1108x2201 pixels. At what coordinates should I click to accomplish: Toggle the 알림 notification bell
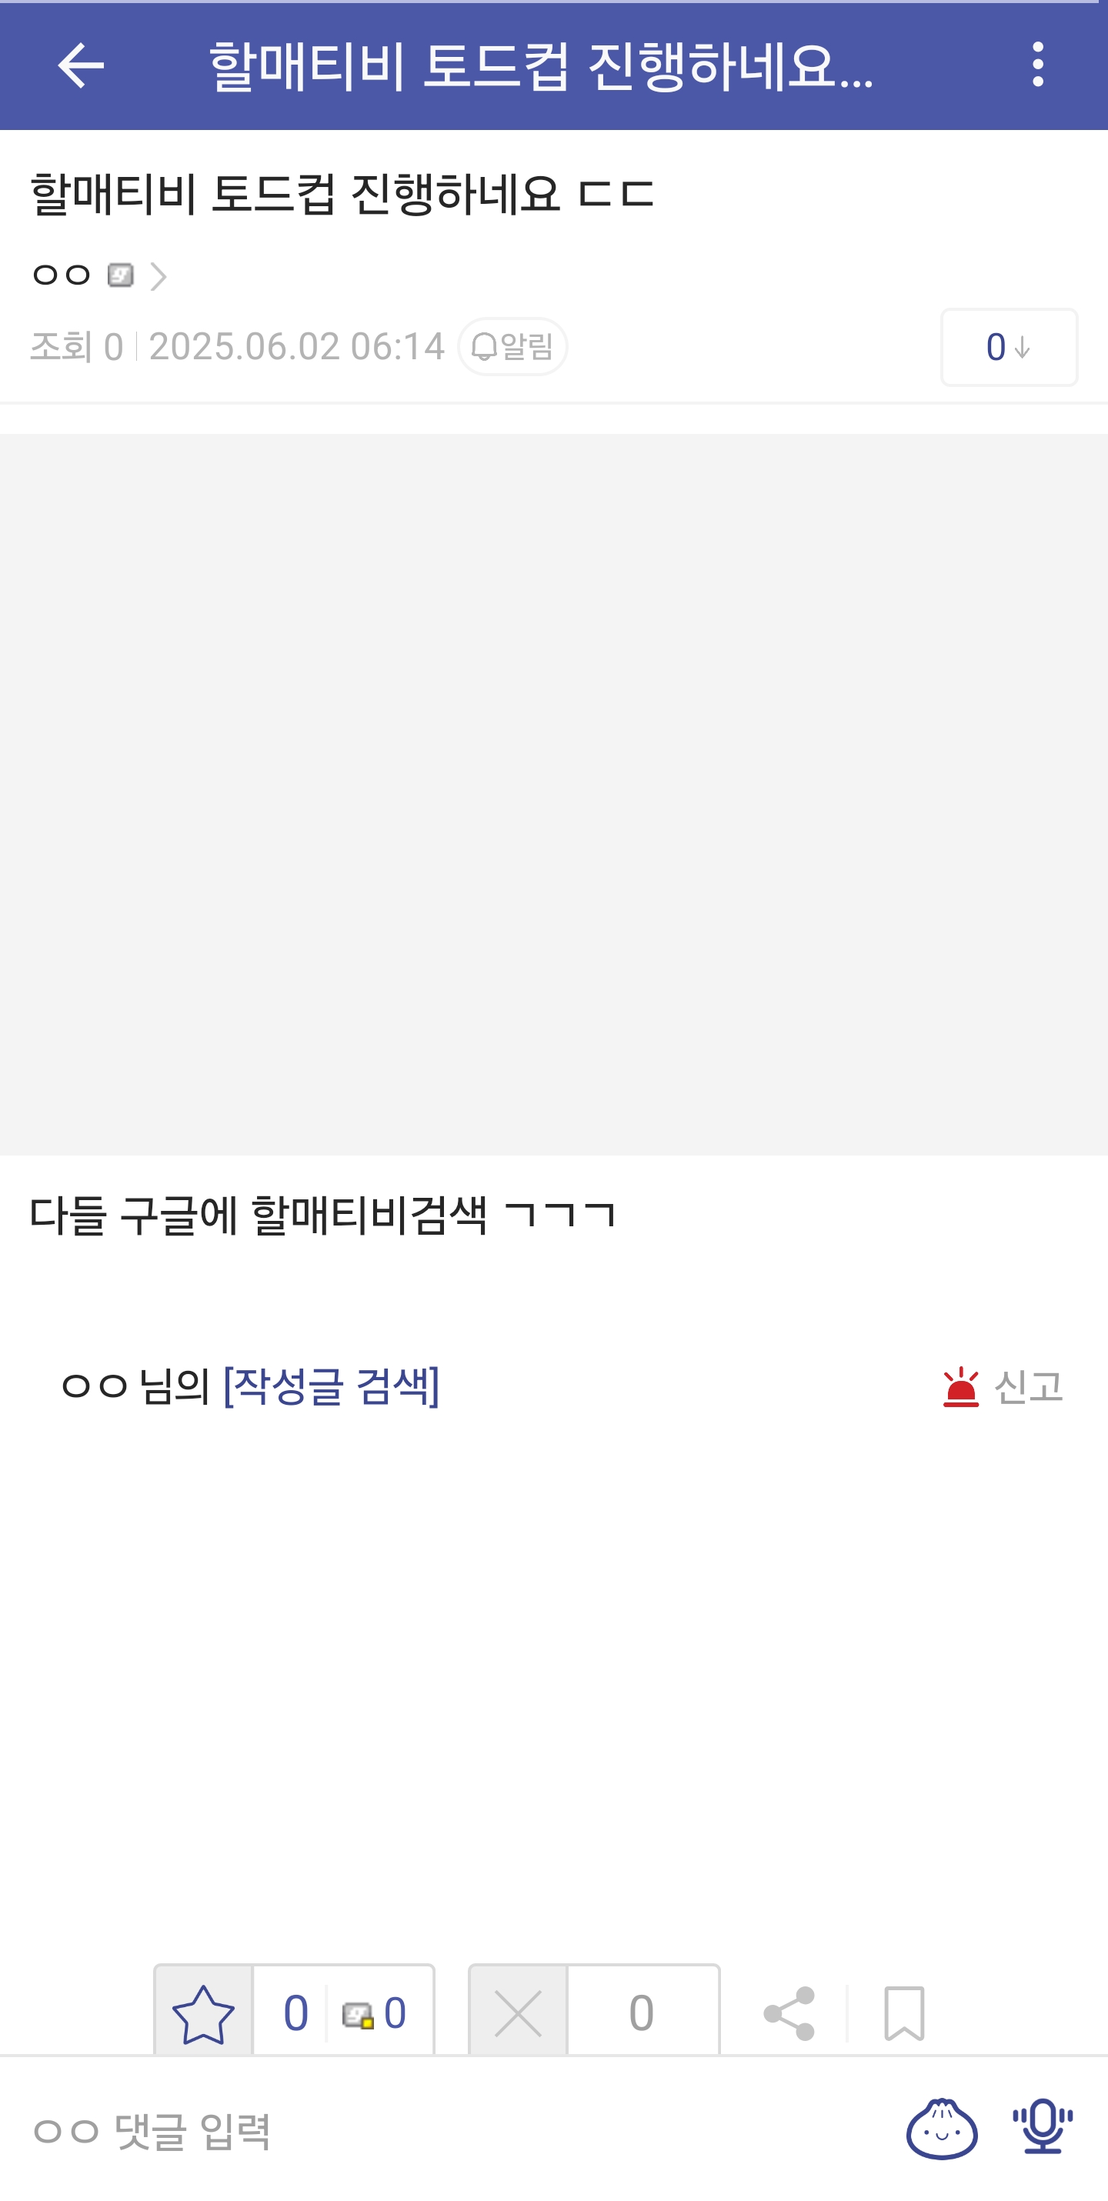tap(512, 347)
